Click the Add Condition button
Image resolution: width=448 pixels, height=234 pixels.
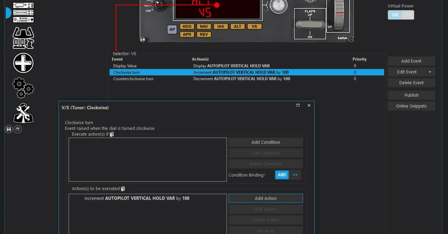[265, 142]
